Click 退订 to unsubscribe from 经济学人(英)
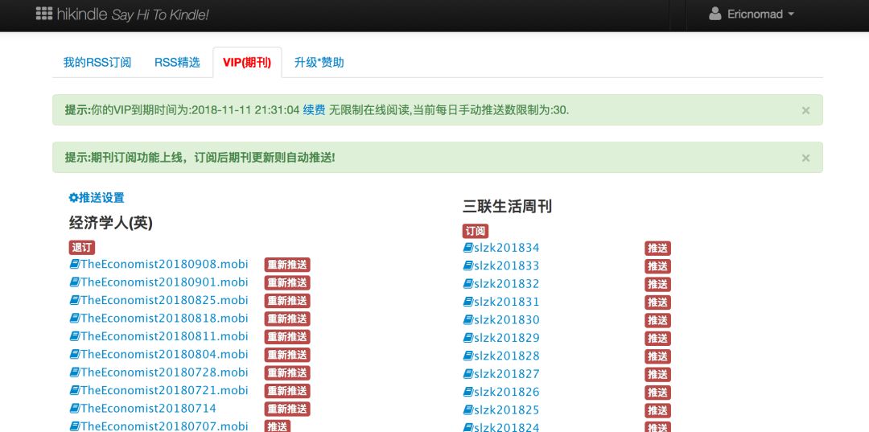Screen dimensions: 869x432 point(82,248)
